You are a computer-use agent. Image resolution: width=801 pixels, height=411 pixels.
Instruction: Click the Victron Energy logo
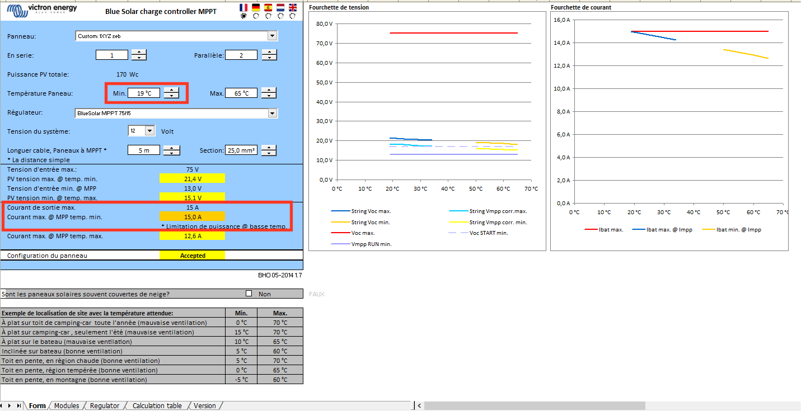pos(41,10)
